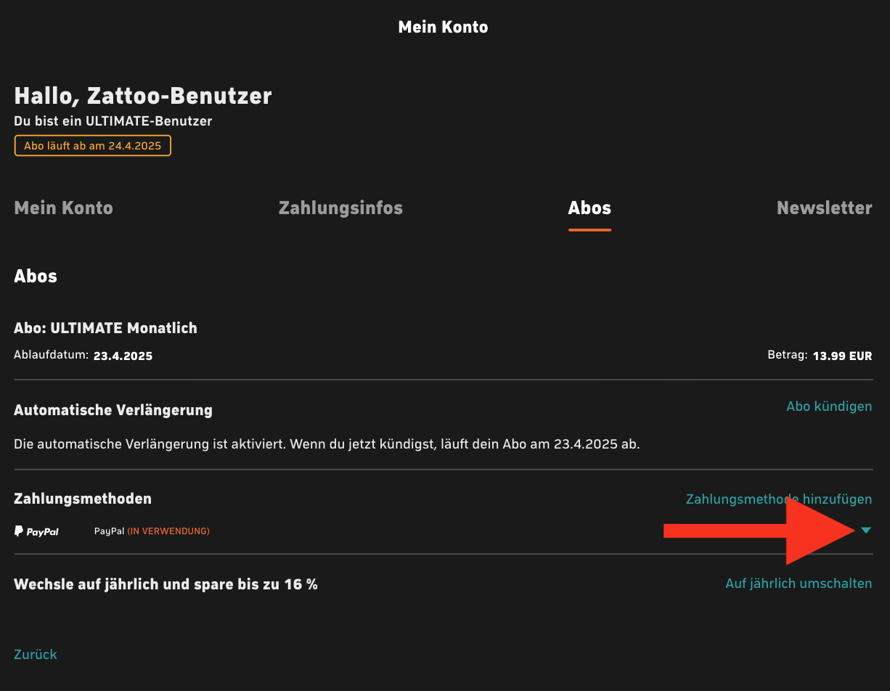This screenshot has width=890, height=691.
Task: Click Auf jährlich umschalten link
Action: pyautogui.click(x=799, y=584)
